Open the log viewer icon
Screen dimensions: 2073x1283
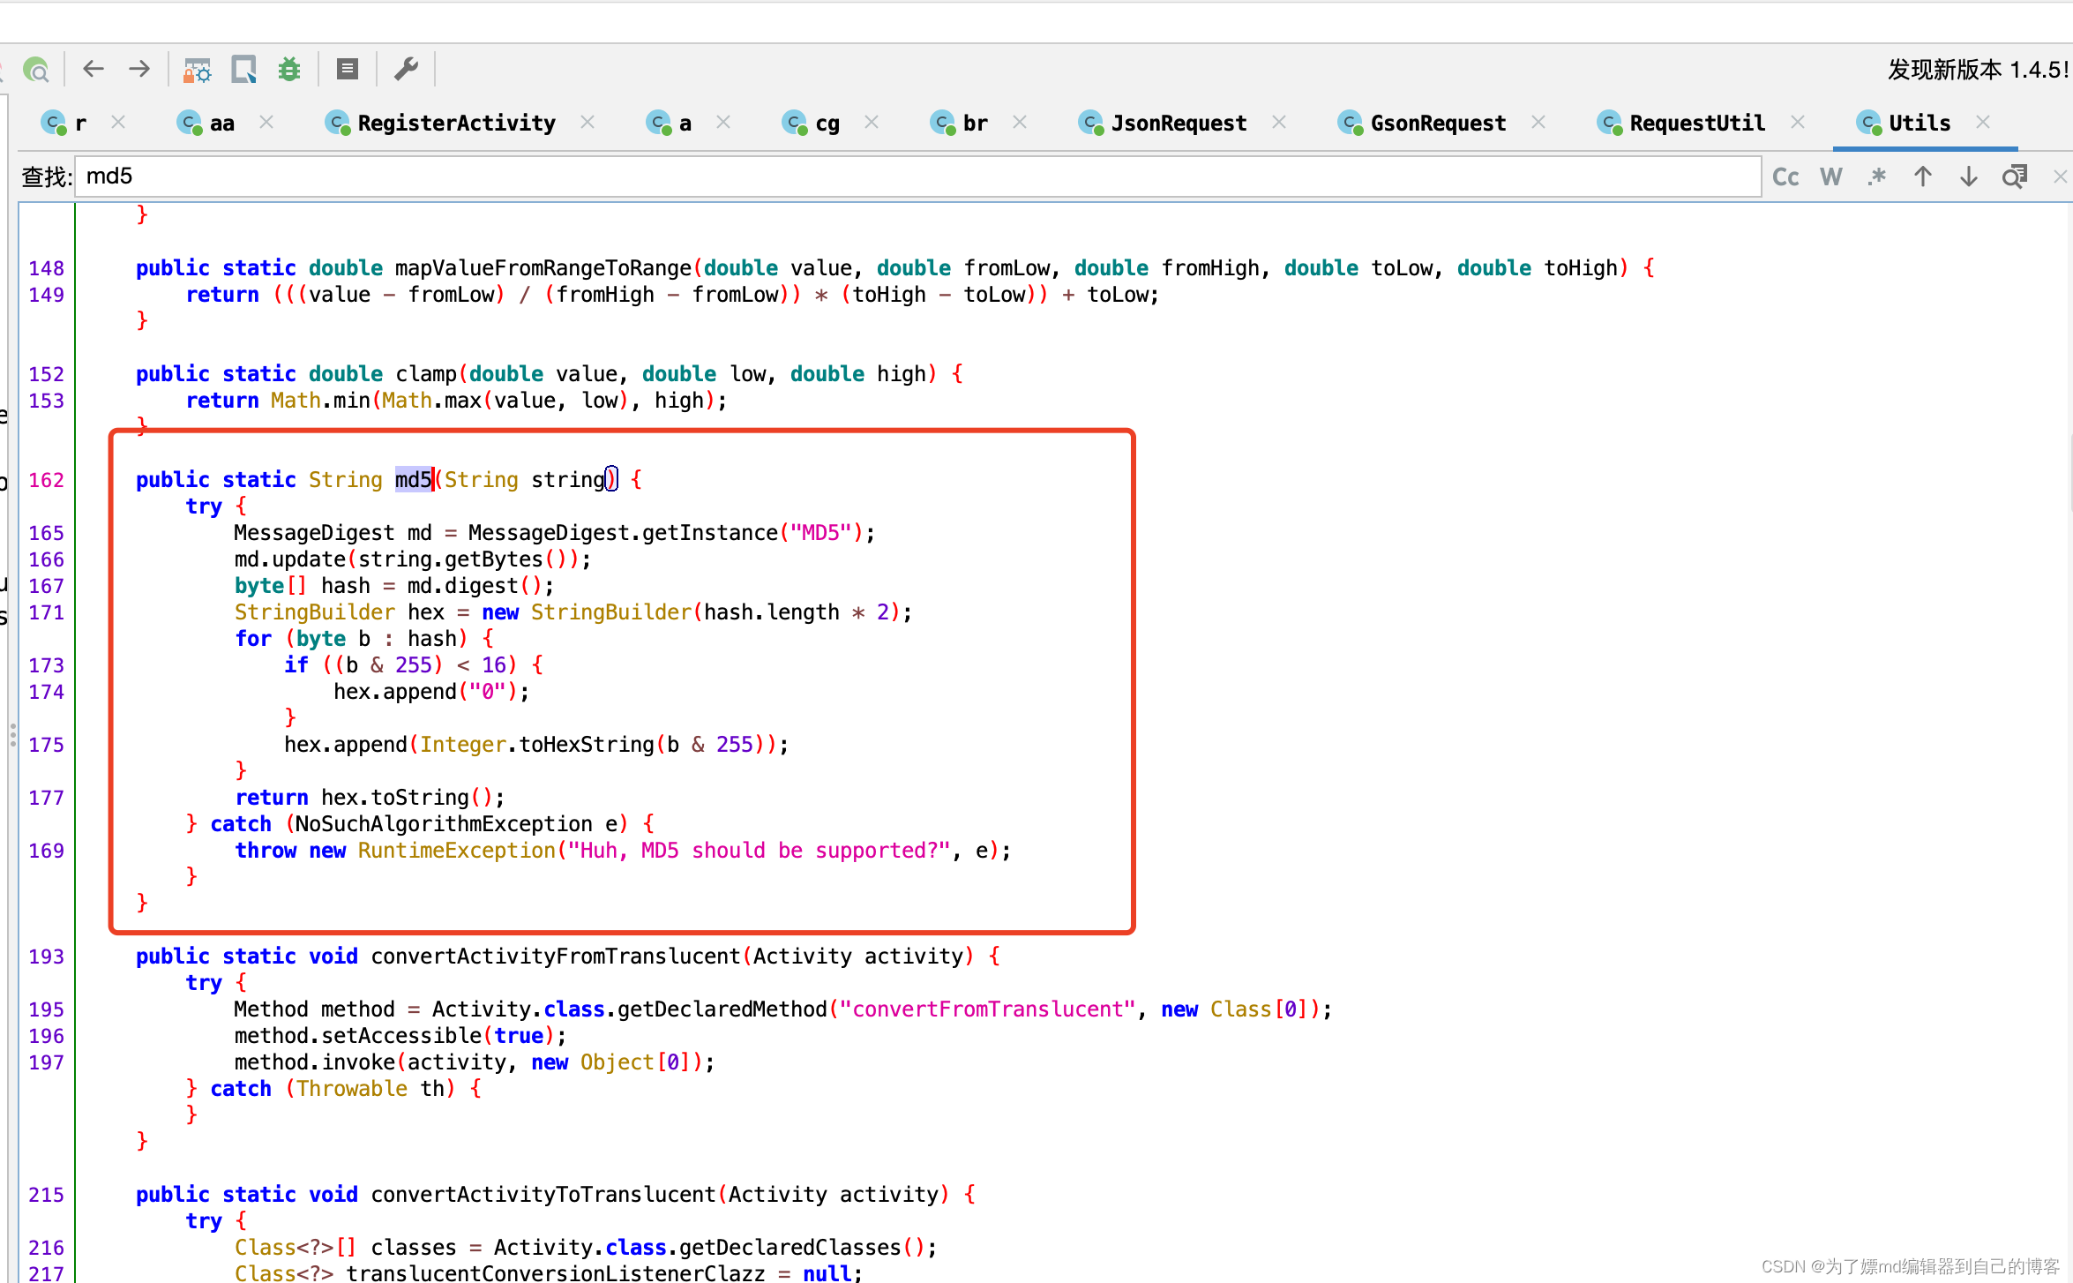348,69
